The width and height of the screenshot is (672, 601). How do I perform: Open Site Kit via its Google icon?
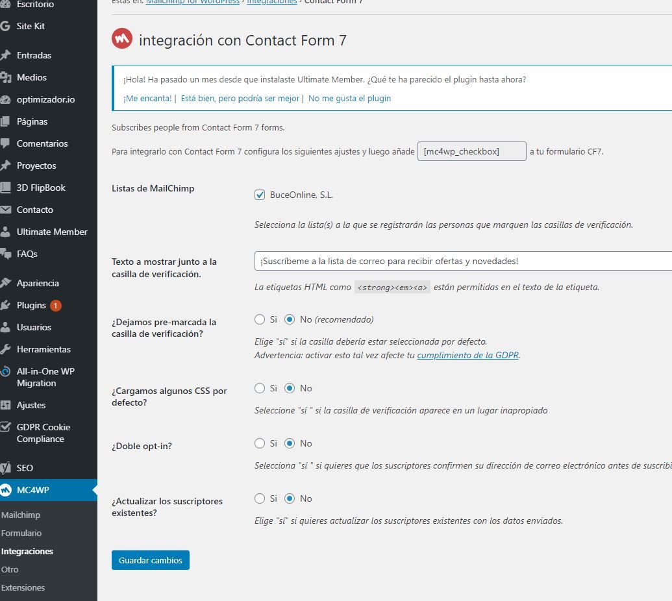[x=6, y=26]
